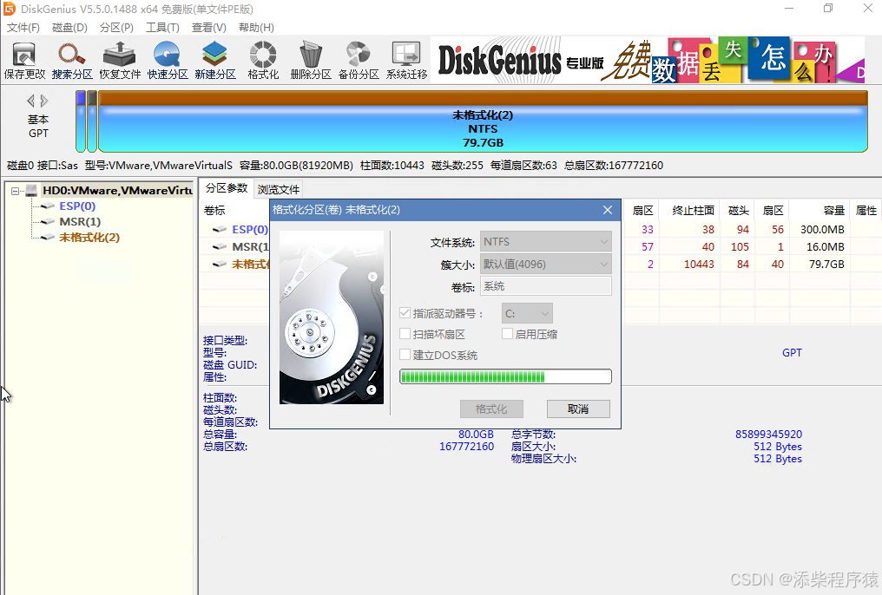The width and height of the screenshot is (882, 595).
Task: Click the 取消 button to cancel formatting
Action: click(x=578, y=409)
